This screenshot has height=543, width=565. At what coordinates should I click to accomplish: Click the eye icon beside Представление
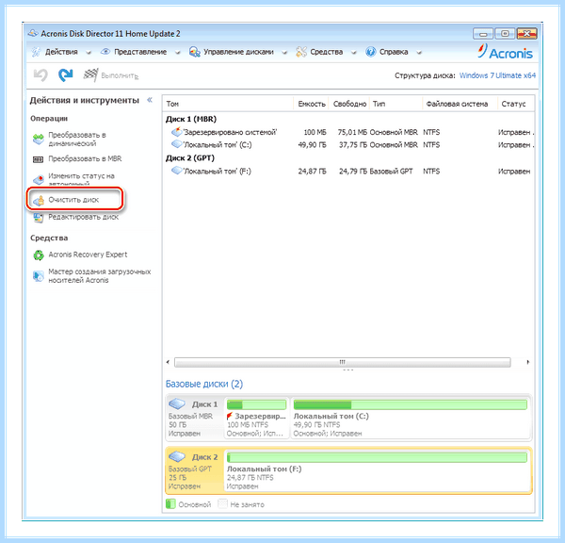[105, 52]
